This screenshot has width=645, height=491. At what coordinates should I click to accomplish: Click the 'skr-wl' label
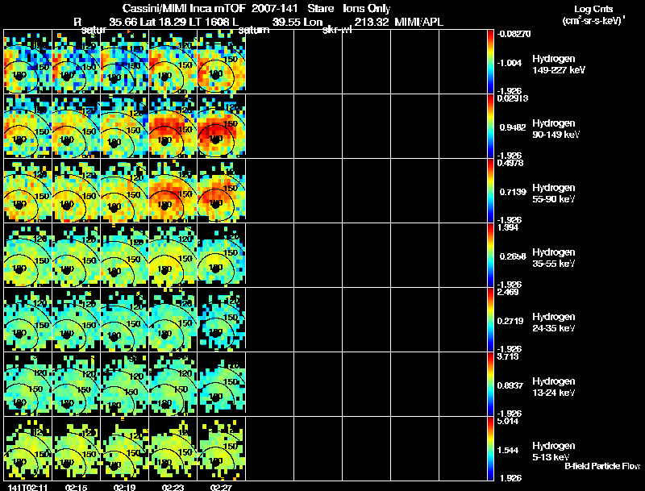pos(337,30)
